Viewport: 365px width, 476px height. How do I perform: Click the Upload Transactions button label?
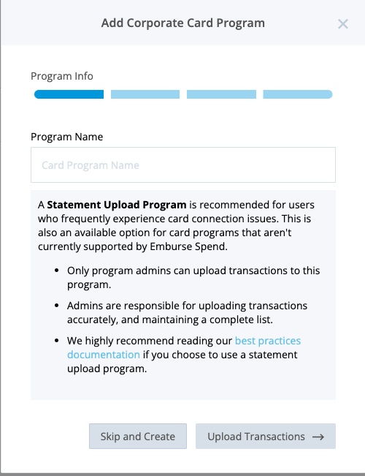(256, 437)
